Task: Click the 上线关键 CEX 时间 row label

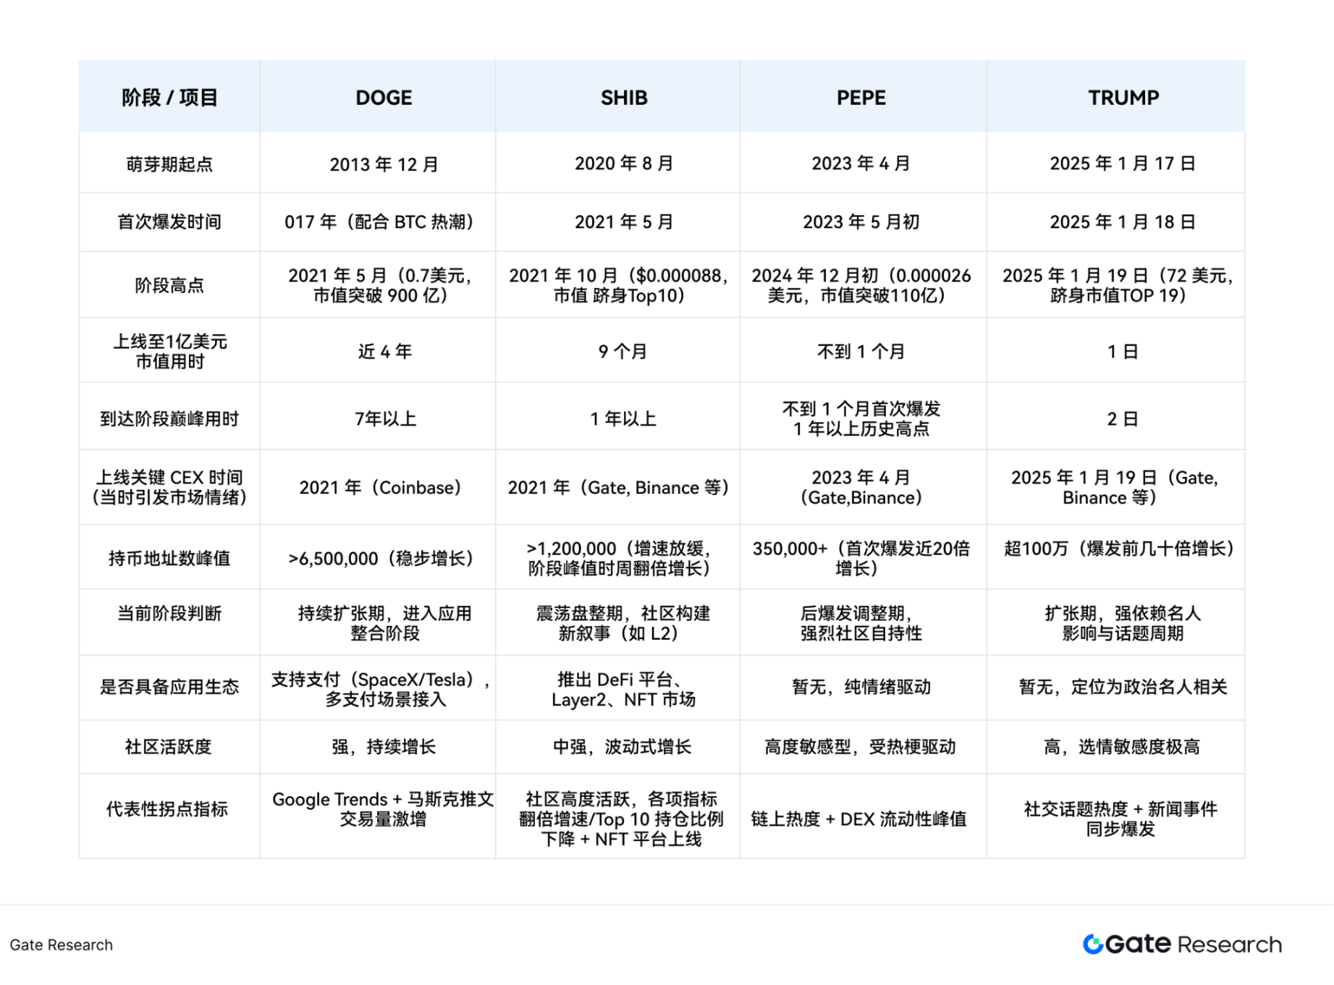Action: pyautogui.click(x=169, y=487)
